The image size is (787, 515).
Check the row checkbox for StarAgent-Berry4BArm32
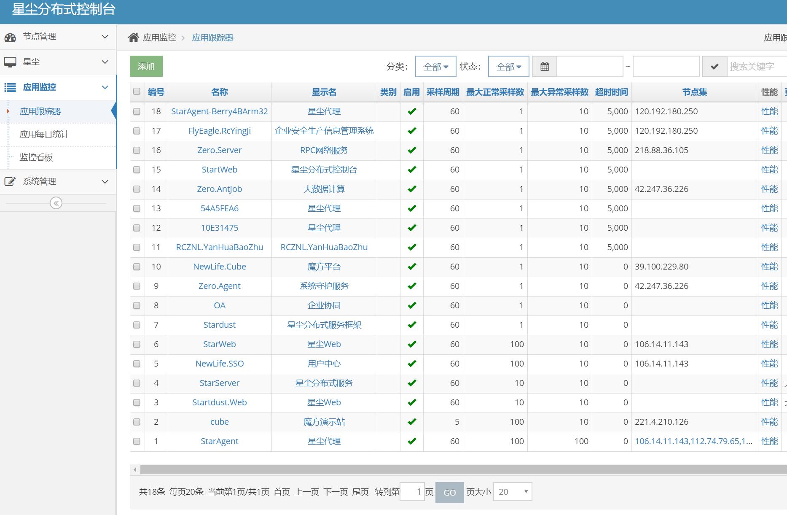pyautogui.click(x=137, y=111)
